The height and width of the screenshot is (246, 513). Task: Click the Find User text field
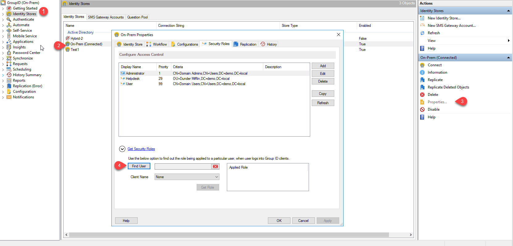point(183,166)
